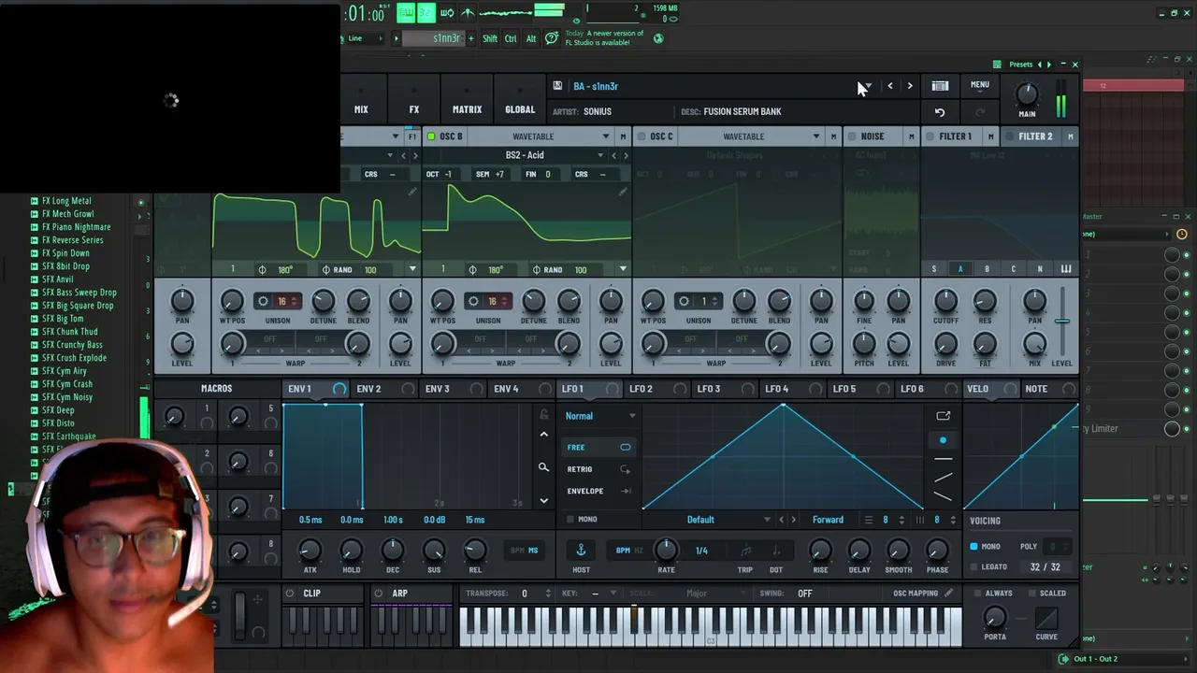
Task: Click filter routing N button
Action: [x=1039, y=269]
